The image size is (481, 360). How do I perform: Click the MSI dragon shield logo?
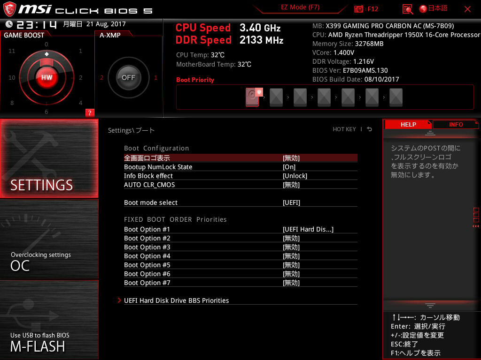[x=9, y=9]
